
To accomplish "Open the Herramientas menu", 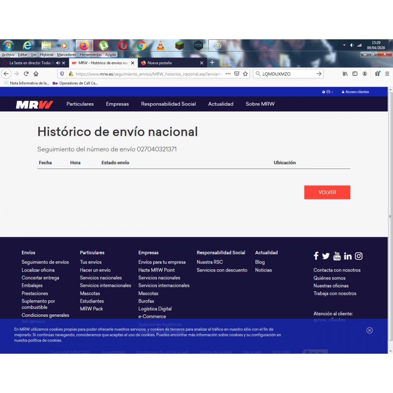I will point(90,55).
